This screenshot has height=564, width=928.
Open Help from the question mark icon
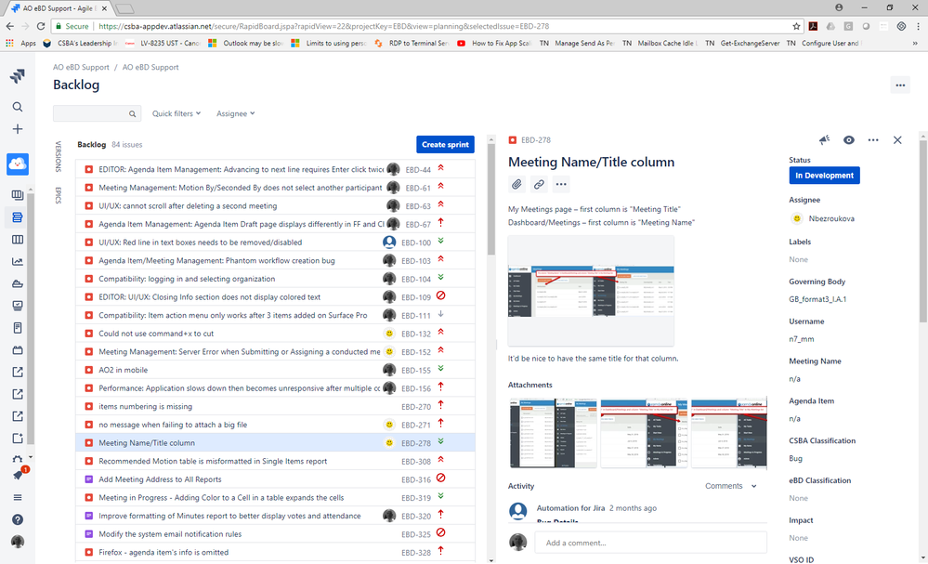[x=17, y=519]
